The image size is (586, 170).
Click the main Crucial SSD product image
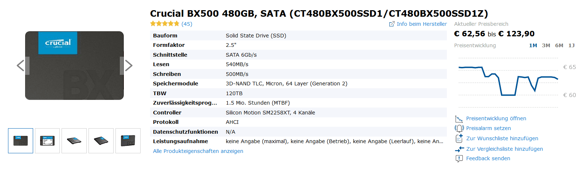[x=74, y=65]
